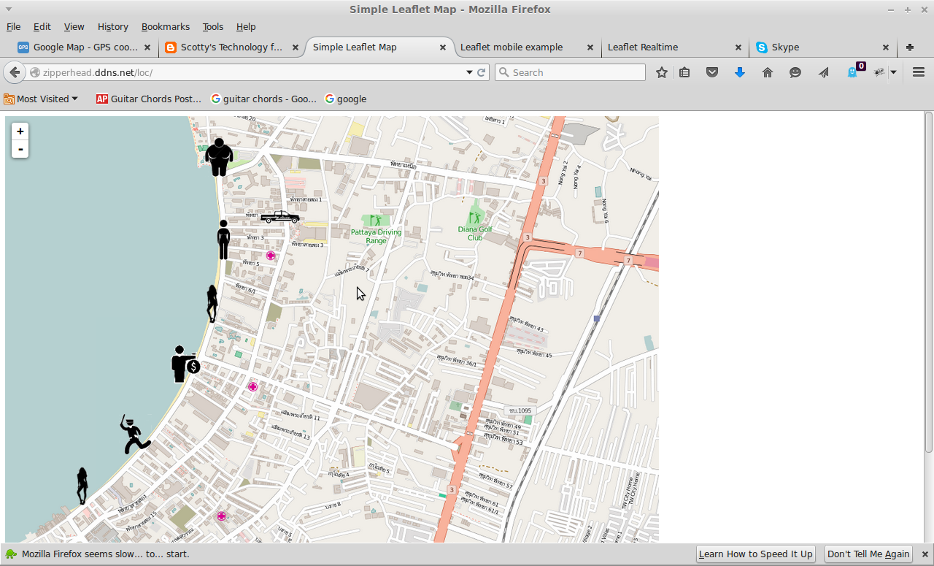Click Don't Tell Me Again button
This screenshot has width=934, height=566.
tap(868, 554)
